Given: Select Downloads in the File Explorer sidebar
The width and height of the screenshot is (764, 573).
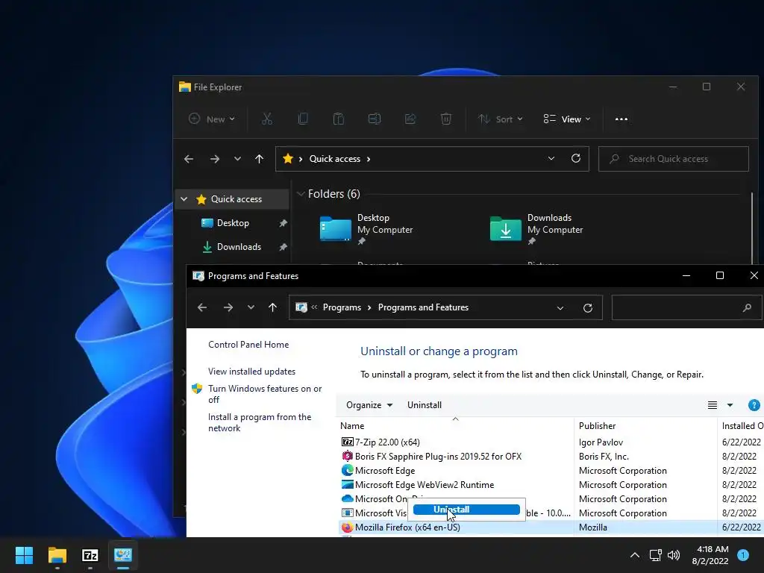Looking at the screenshot, I should pyautogui.click(x=239, y=246).
